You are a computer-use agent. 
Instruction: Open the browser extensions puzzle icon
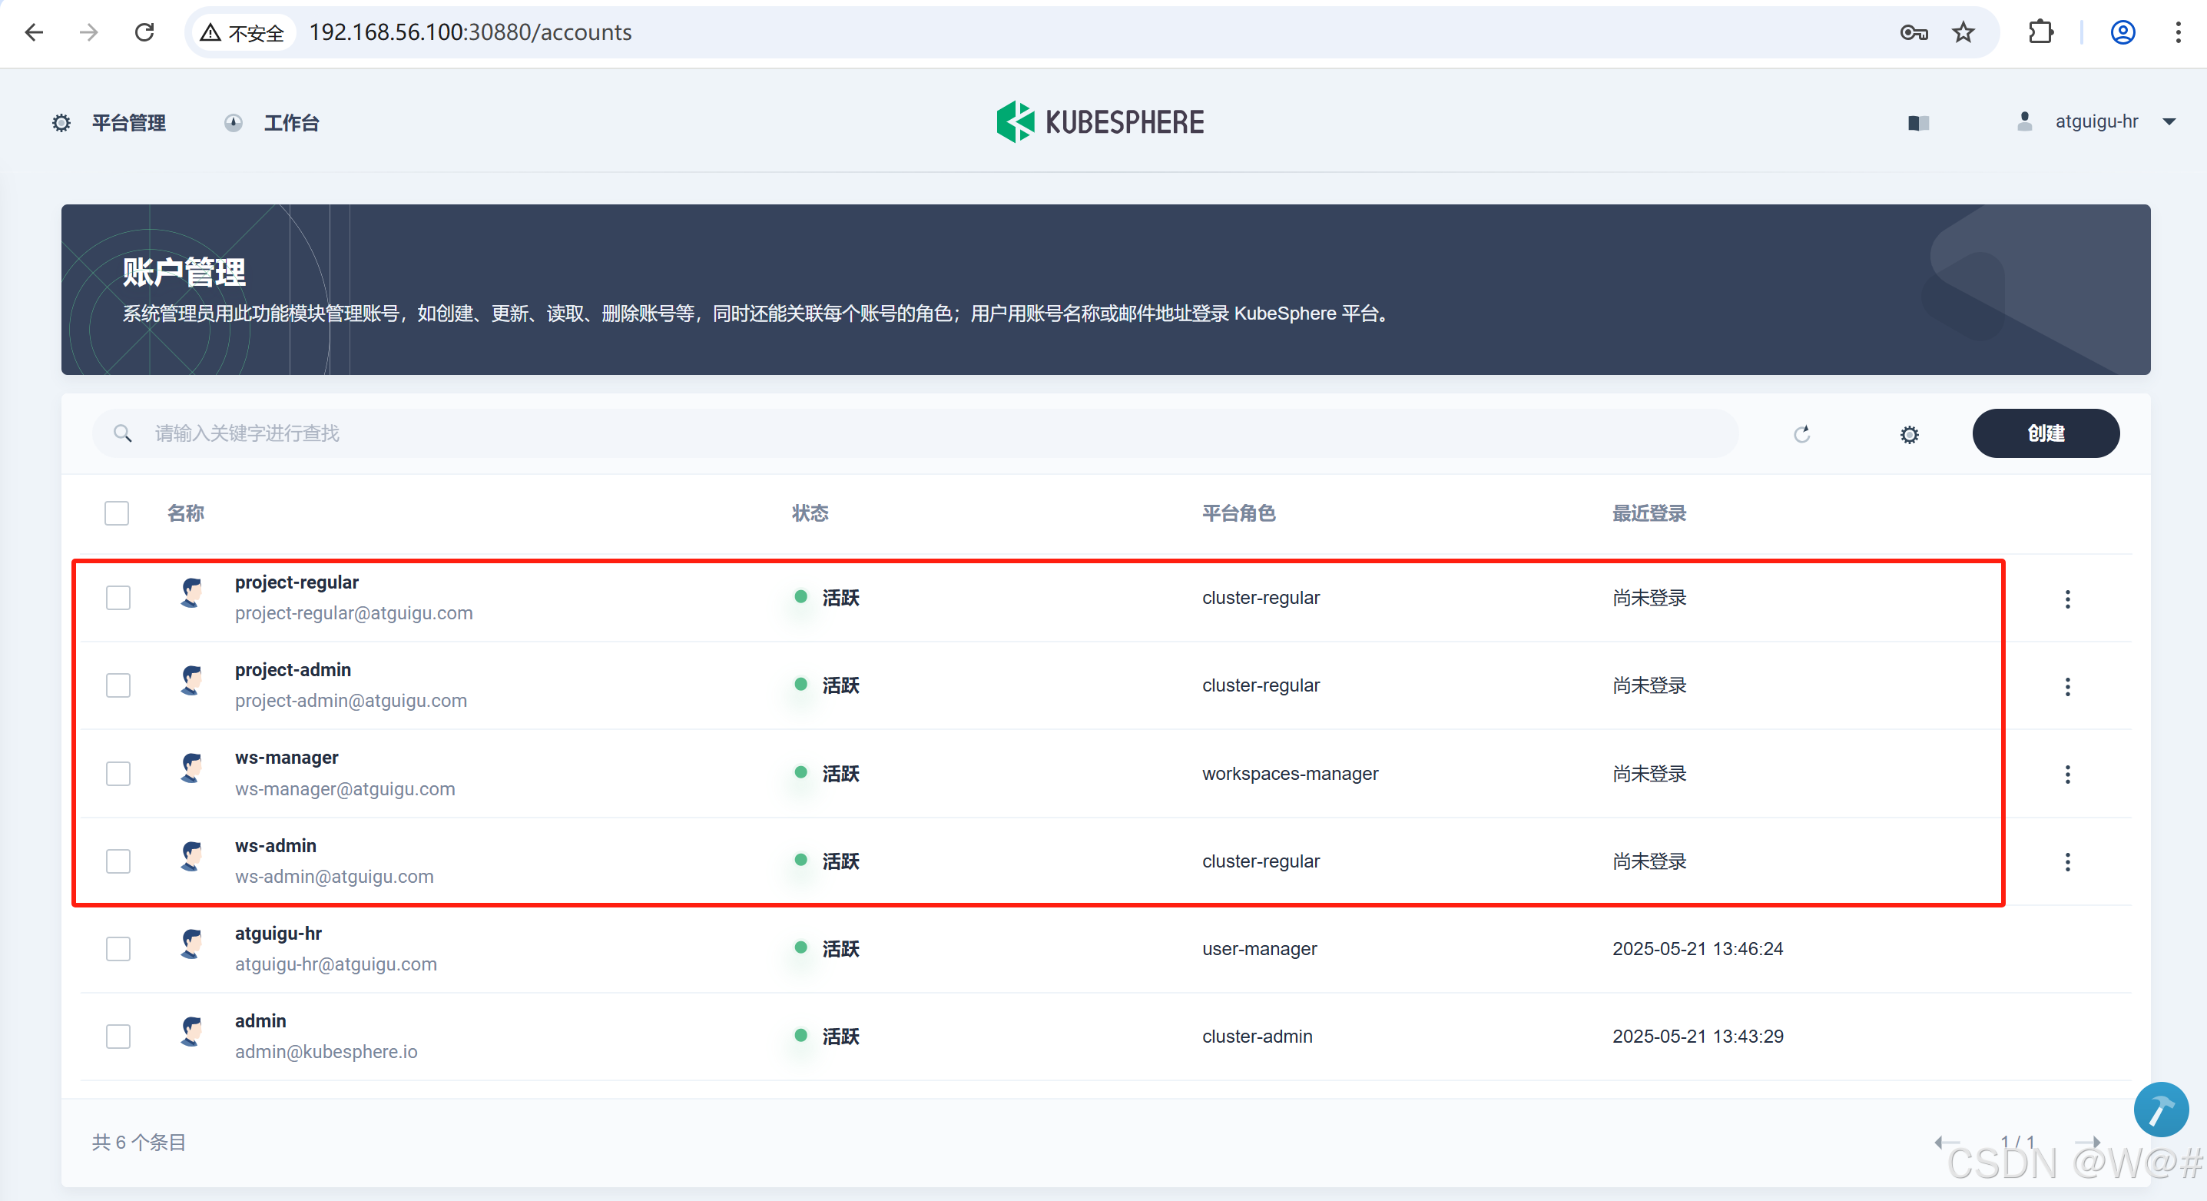(2041, 32)
